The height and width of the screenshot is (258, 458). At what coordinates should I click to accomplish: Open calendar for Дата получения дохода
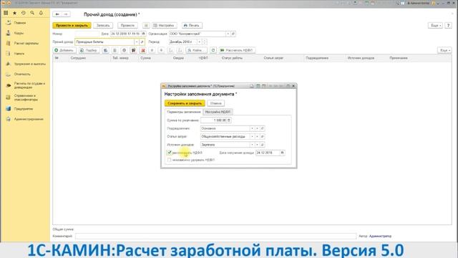[282, 153]
